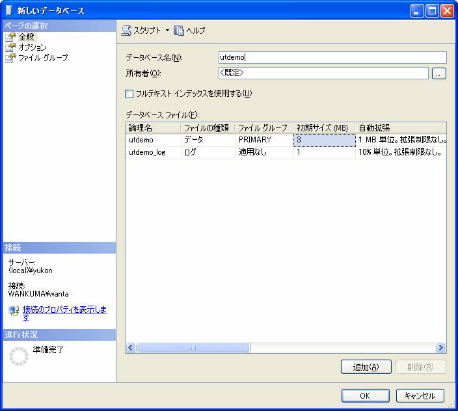Select the 全般 page icon

click(10, 37)
